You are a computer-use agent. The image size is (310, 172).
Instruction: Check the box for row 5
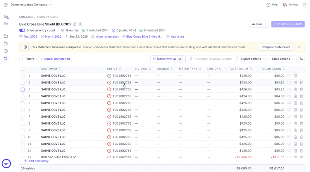(x=23, y=103)
